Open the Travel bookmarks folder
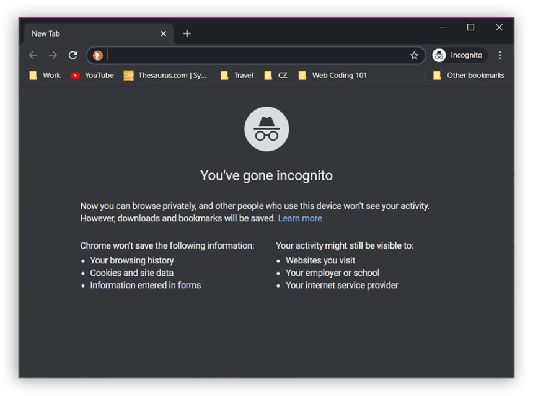This screenshot has height=396, width=533. [x=237, y=75]
